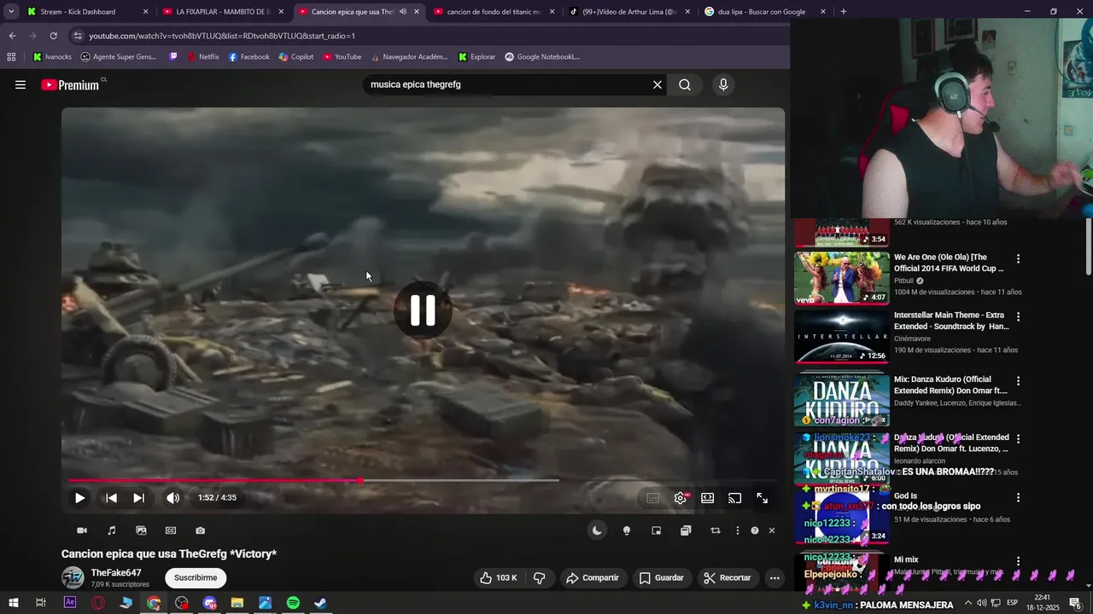
Task: Open the Spotify taskbar icon
Action: coord(293,603)
